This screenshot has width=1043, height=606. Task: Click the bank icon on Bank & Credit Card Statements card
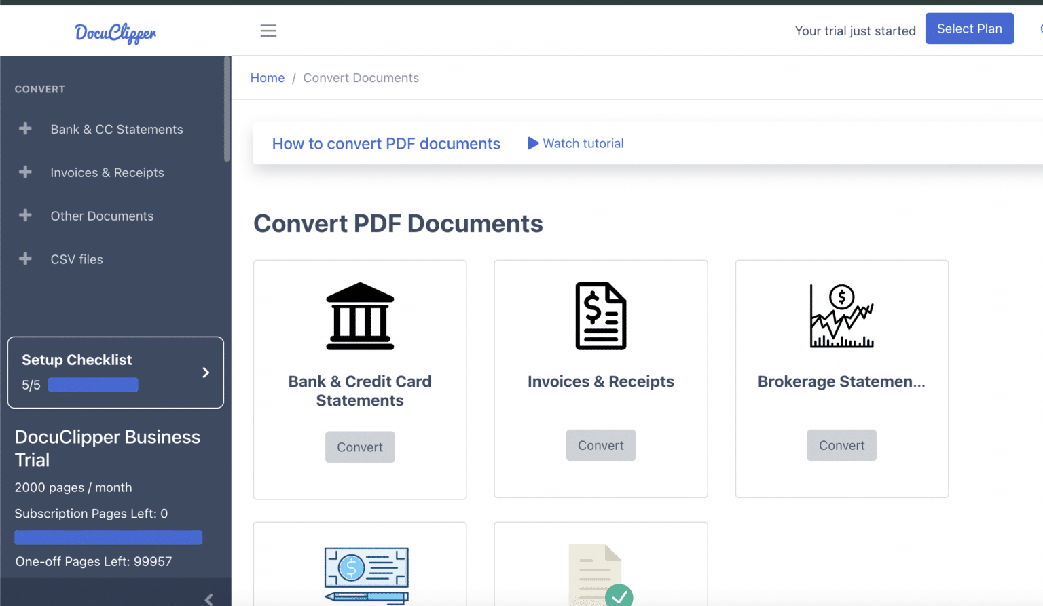pos(360,316)
